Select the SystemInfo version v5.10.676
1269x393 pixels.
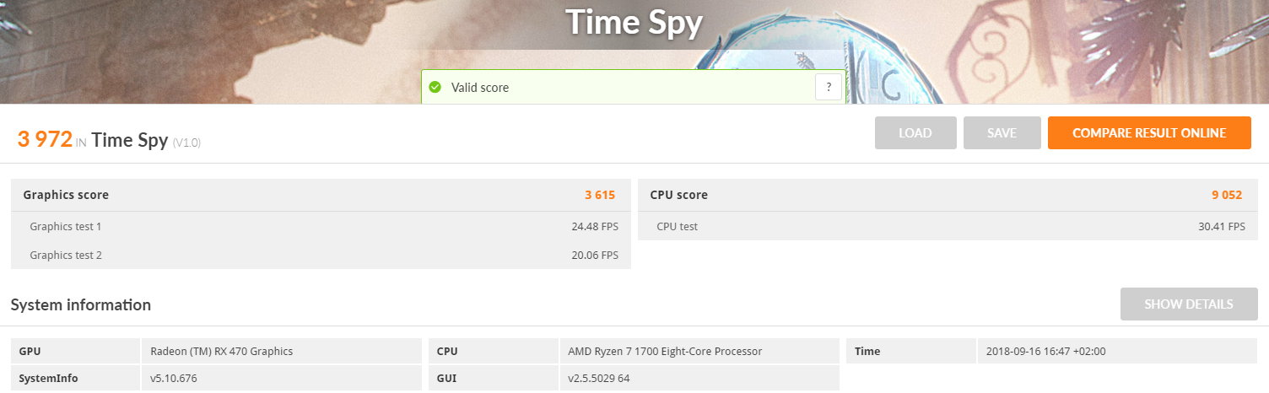pyautogui.click(x=173, y=378)
